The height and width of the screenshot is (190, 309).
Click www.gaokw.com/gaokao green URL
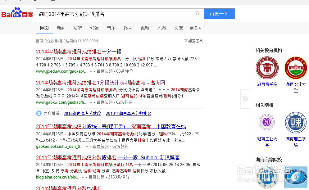tap(62, 102)
